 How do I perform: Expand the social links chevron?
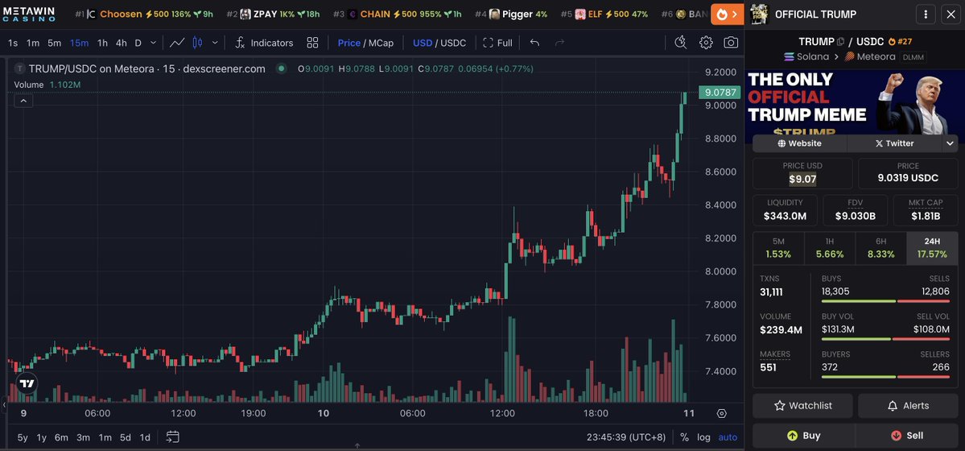pyautogui.click(x=951, y=143)
